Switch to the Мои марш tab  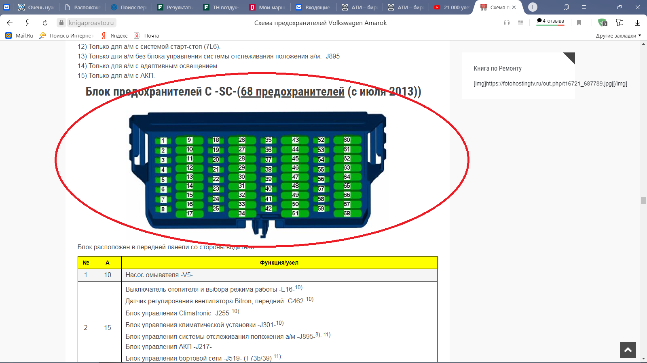point(267,7)
